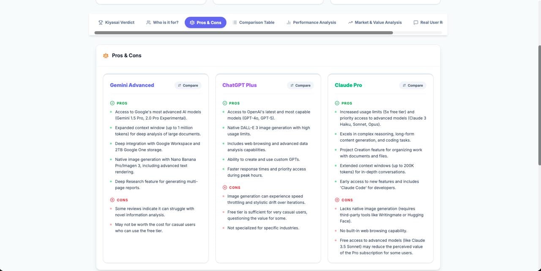This screenshot has width=541, height=271.
Task: Select the Pros & Cons tab
Action: (x=205, y=22)
